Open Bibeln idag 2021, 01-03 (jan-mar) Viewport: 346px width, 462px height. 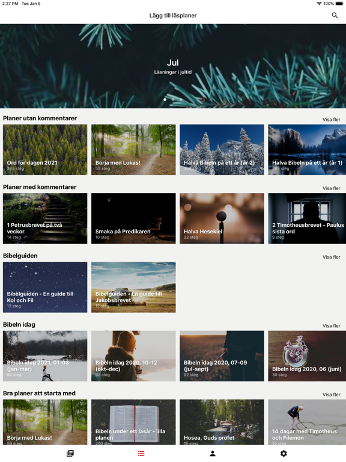click(x=45, y=356)
